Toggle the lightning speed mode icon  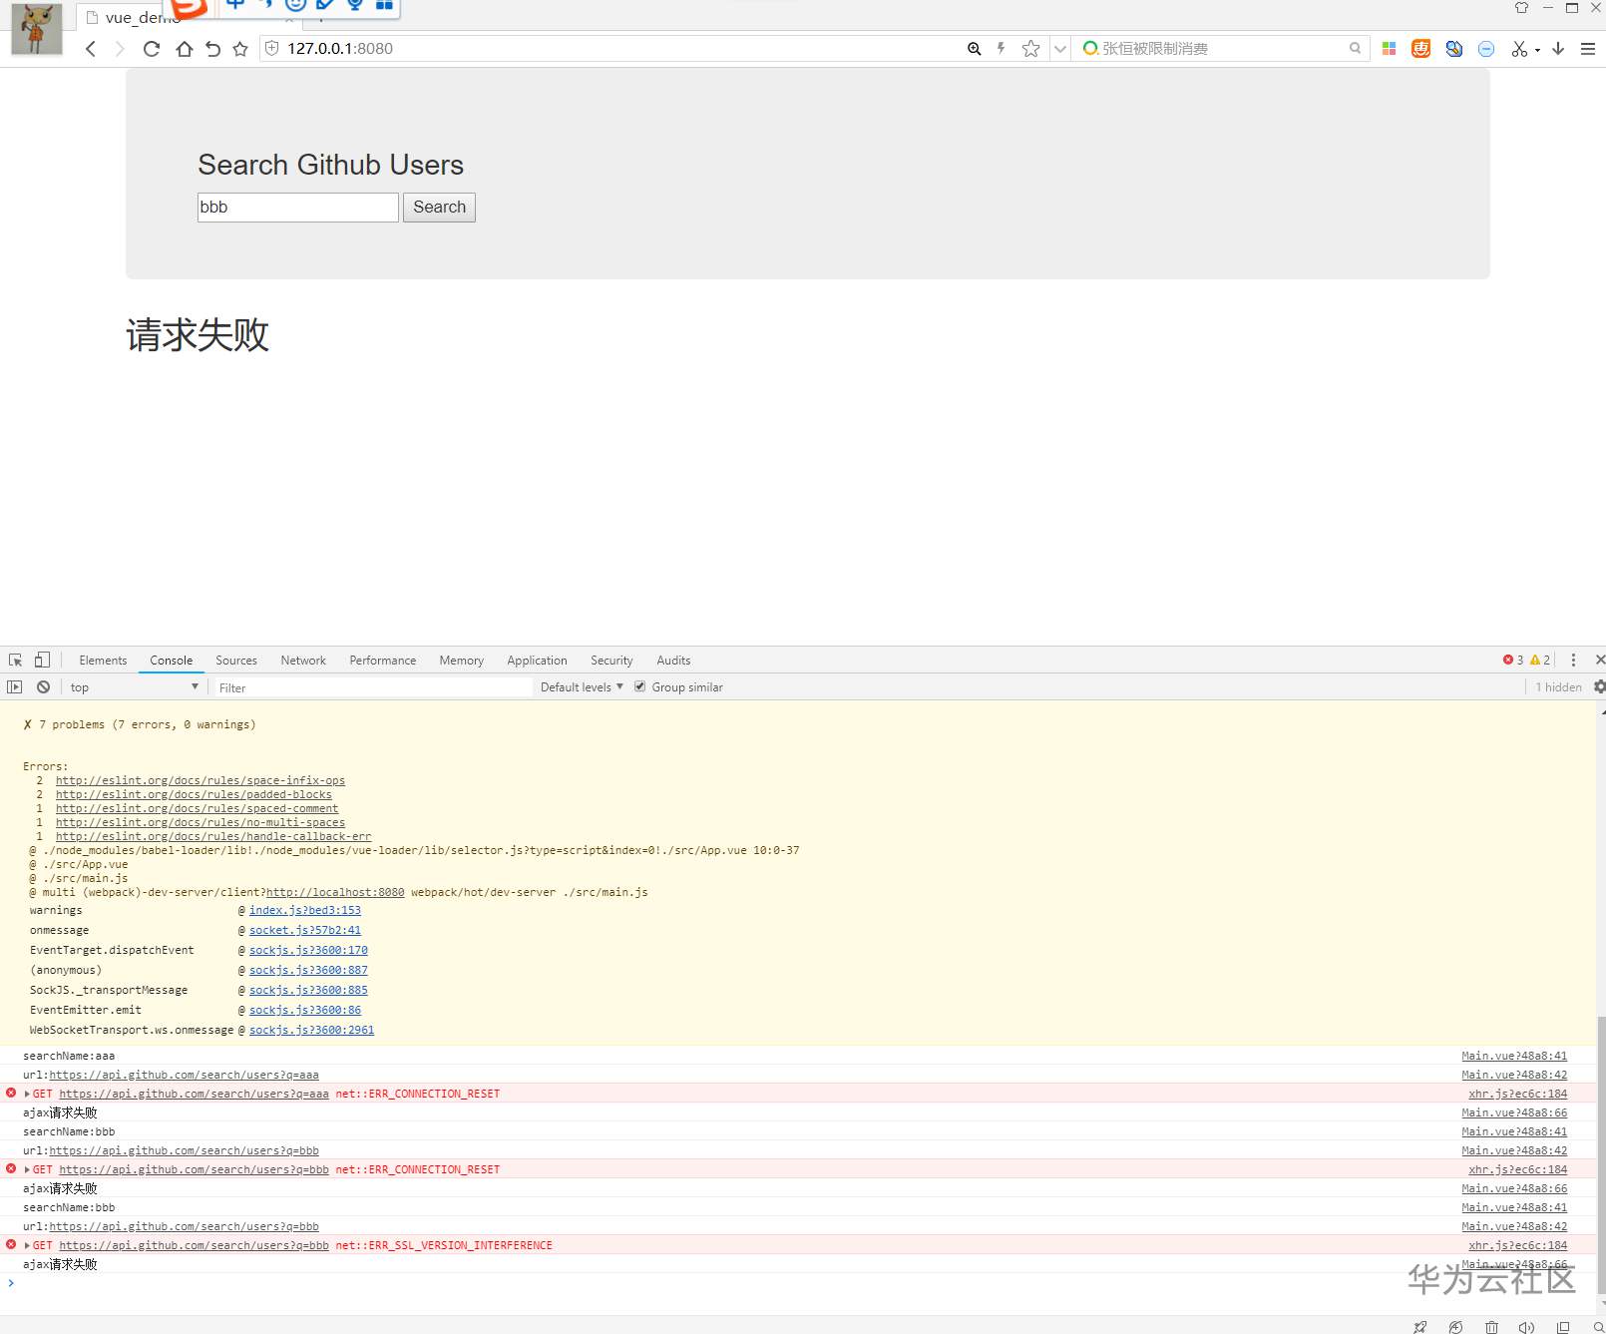pyautogui.click(x=1002, y=48)
